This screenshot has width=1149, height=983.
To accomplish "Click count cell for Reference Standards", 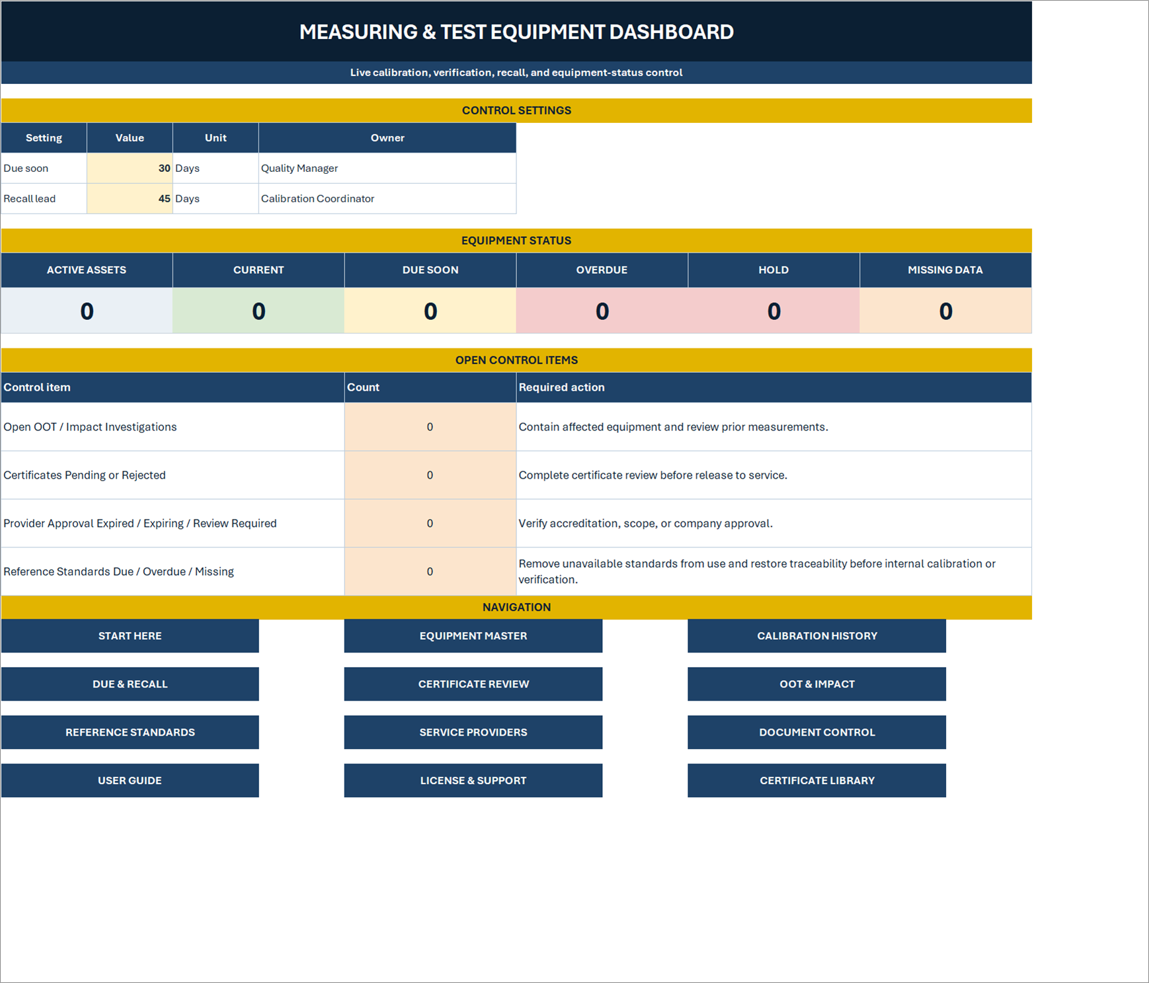I will point(430,572).
